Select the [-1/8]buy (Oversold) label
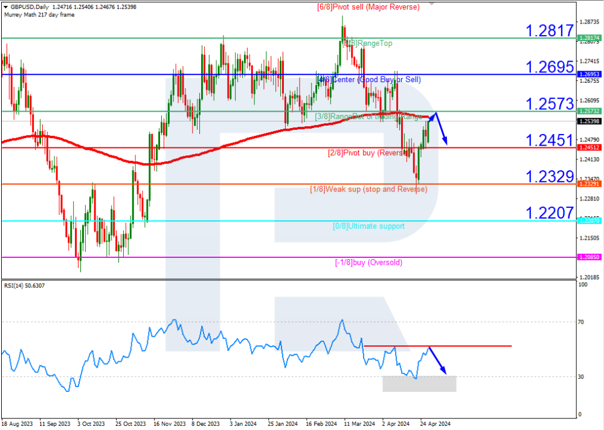 [x=368, y=263]
